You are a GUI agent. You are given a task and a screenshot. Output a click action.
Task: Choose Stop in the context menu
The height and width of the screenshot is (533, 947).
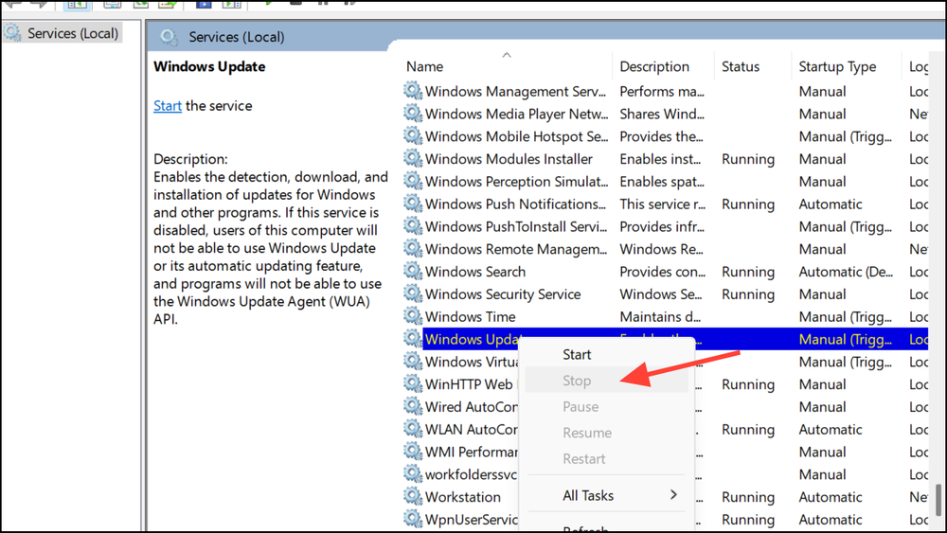click(577, 381)
